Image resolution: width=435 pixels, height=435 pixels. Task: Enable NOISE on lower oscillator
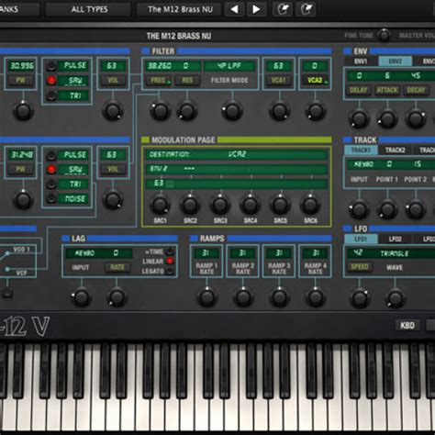click(x=51, y=198)
